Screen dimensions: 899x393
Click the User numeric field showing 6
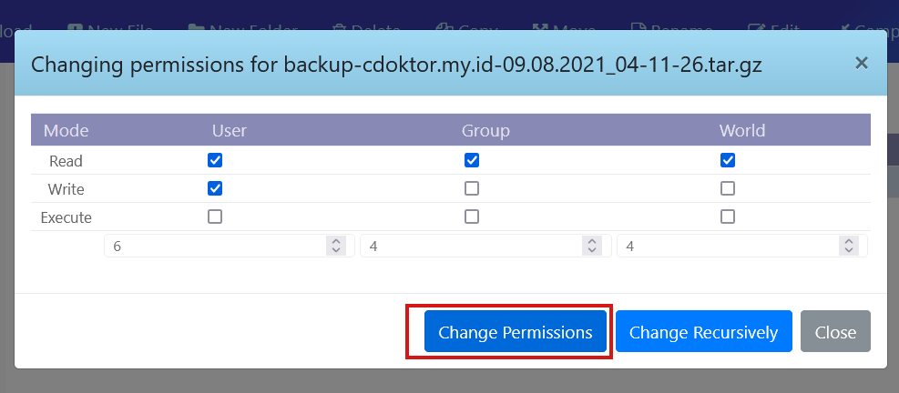[214, 247]
